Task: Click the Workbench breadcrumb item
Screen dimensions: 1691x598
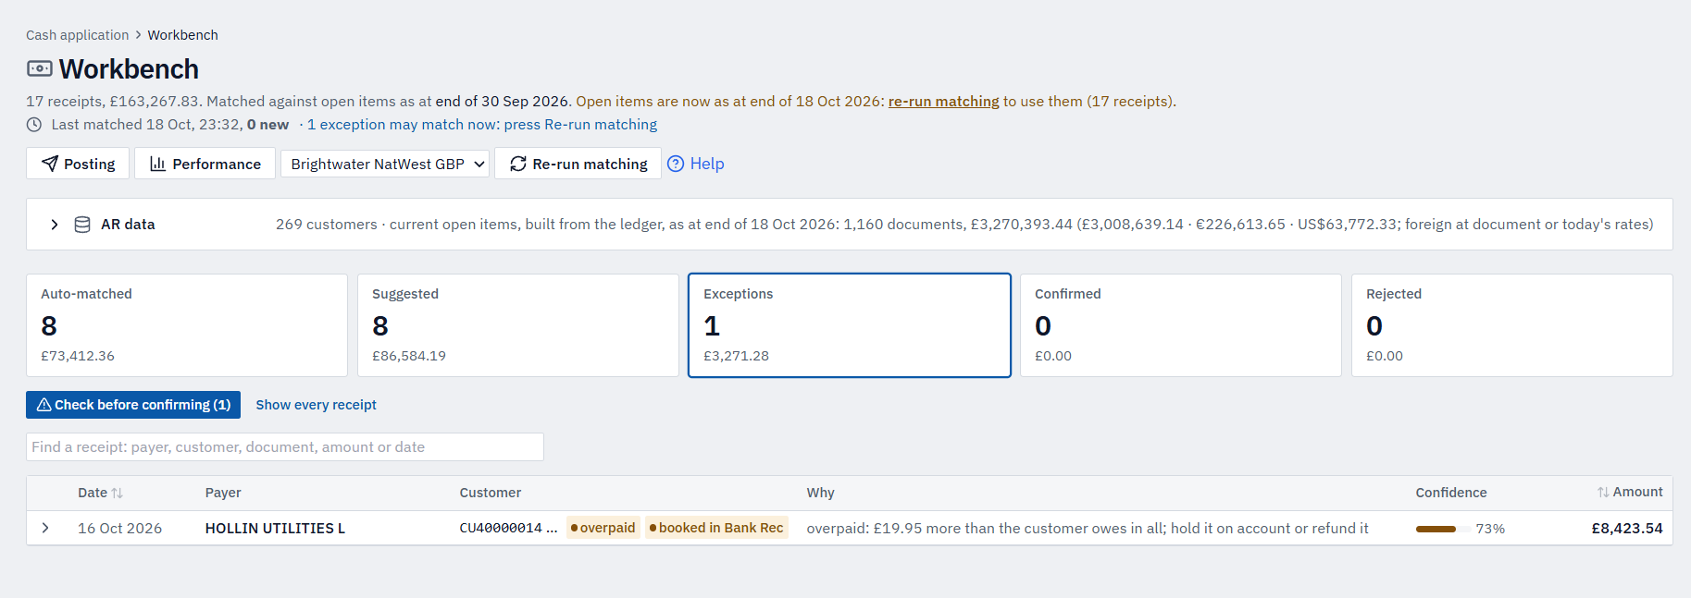Action: click(183, 35)
